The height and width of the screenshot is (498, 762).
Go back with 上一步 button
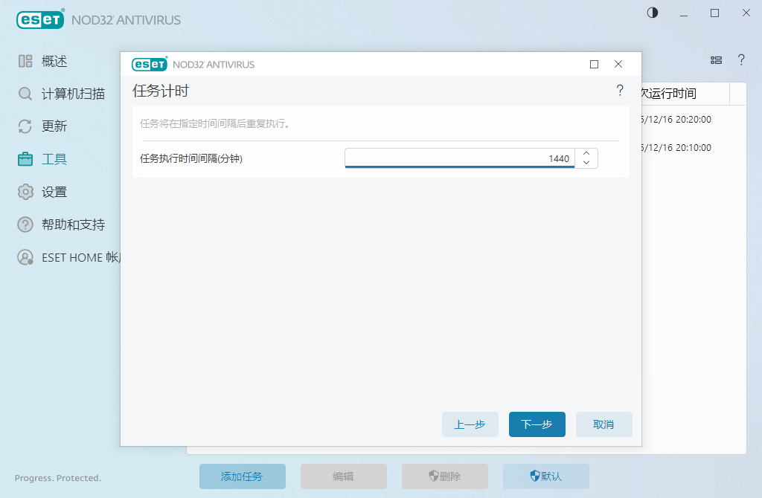pyautogui.click(x=470, y=424)
